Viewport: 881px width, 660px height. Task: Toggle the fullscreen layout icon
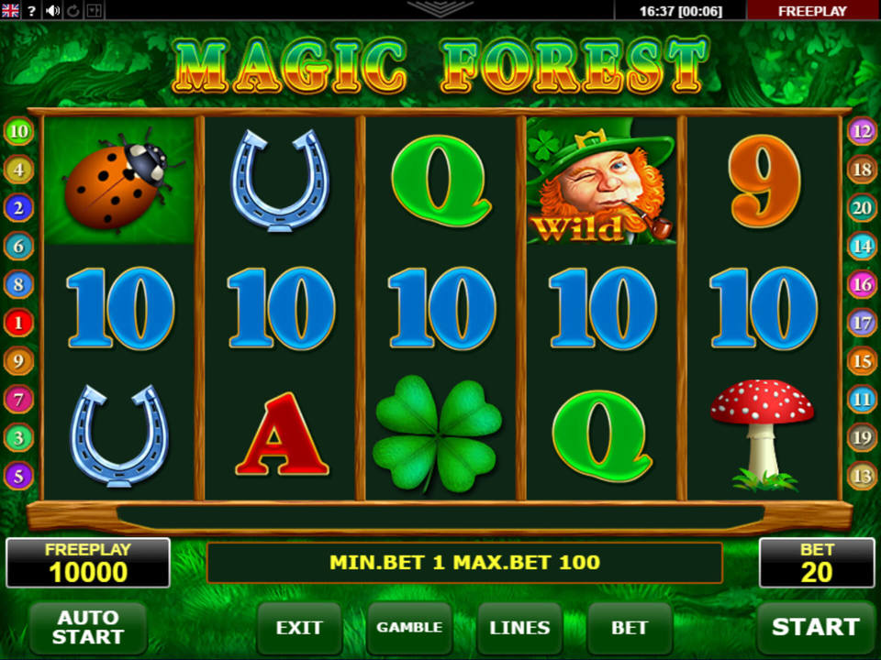[x=95, y=11]
